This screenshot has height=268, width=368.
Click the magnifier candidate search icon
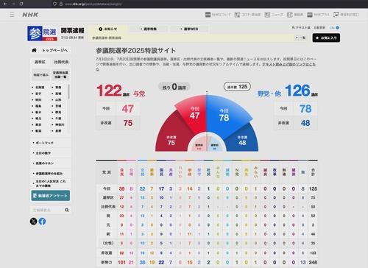coord(67,210)
